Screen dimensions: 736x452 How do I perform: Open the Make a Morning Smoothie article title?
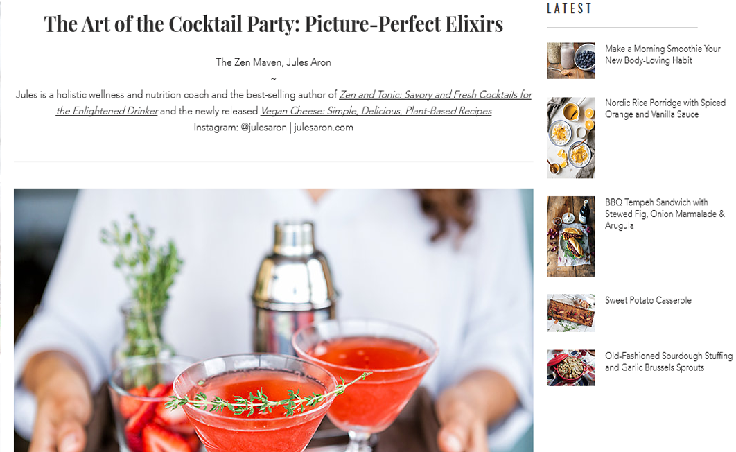[x=663, y=55]
